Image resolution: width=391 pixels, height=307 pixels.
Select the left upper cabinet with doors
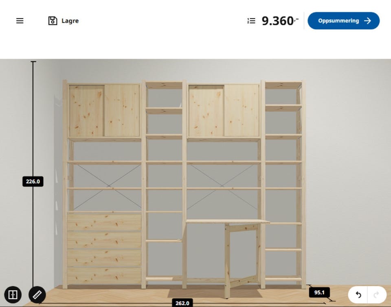click(x=104, y=111)
